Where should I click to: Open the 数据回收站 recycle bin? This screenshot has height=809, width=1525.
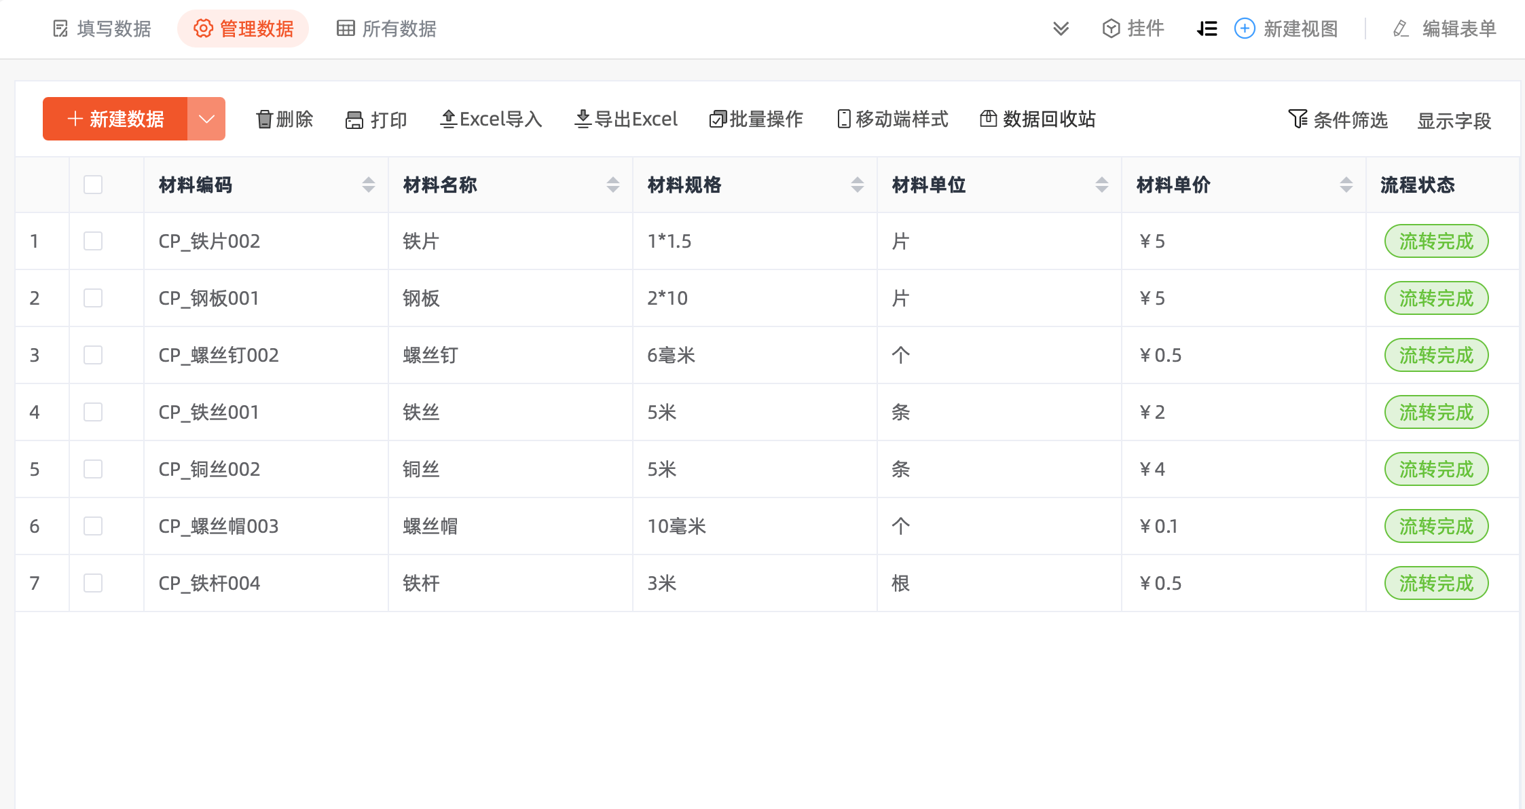1037,119
